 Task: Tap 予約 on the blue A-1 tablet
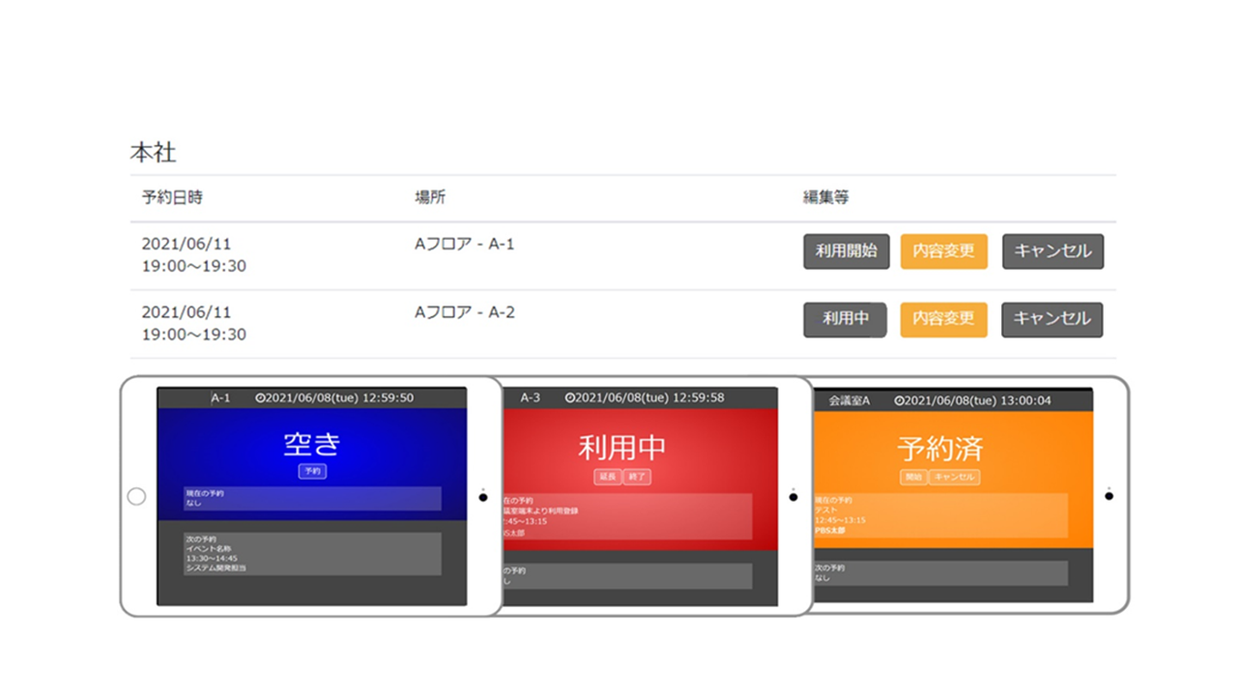(312, 471)
